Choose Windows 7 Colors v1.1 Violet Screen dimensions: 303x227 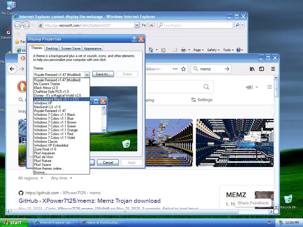pos(62,138)
